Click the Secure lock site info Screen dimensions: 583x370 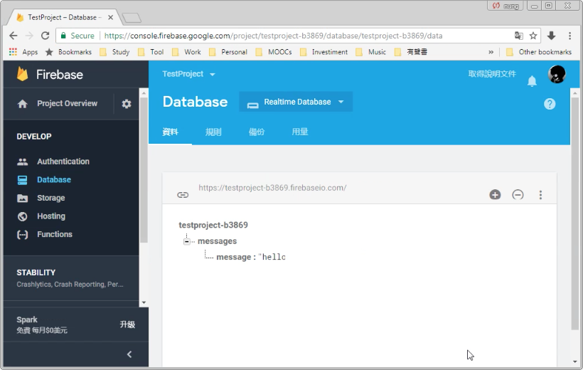click(x=77, y=36)
